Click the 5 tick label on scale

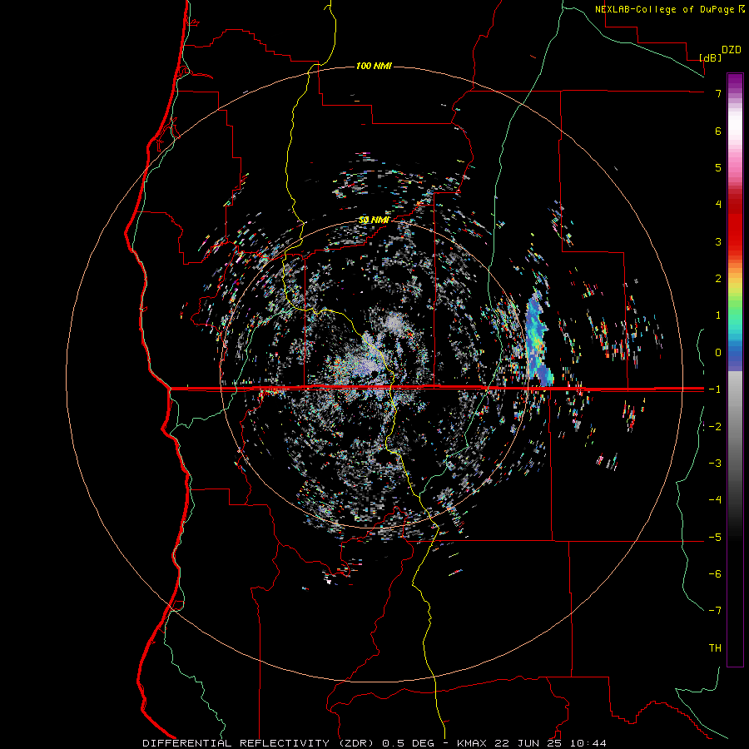pos(718,167)
